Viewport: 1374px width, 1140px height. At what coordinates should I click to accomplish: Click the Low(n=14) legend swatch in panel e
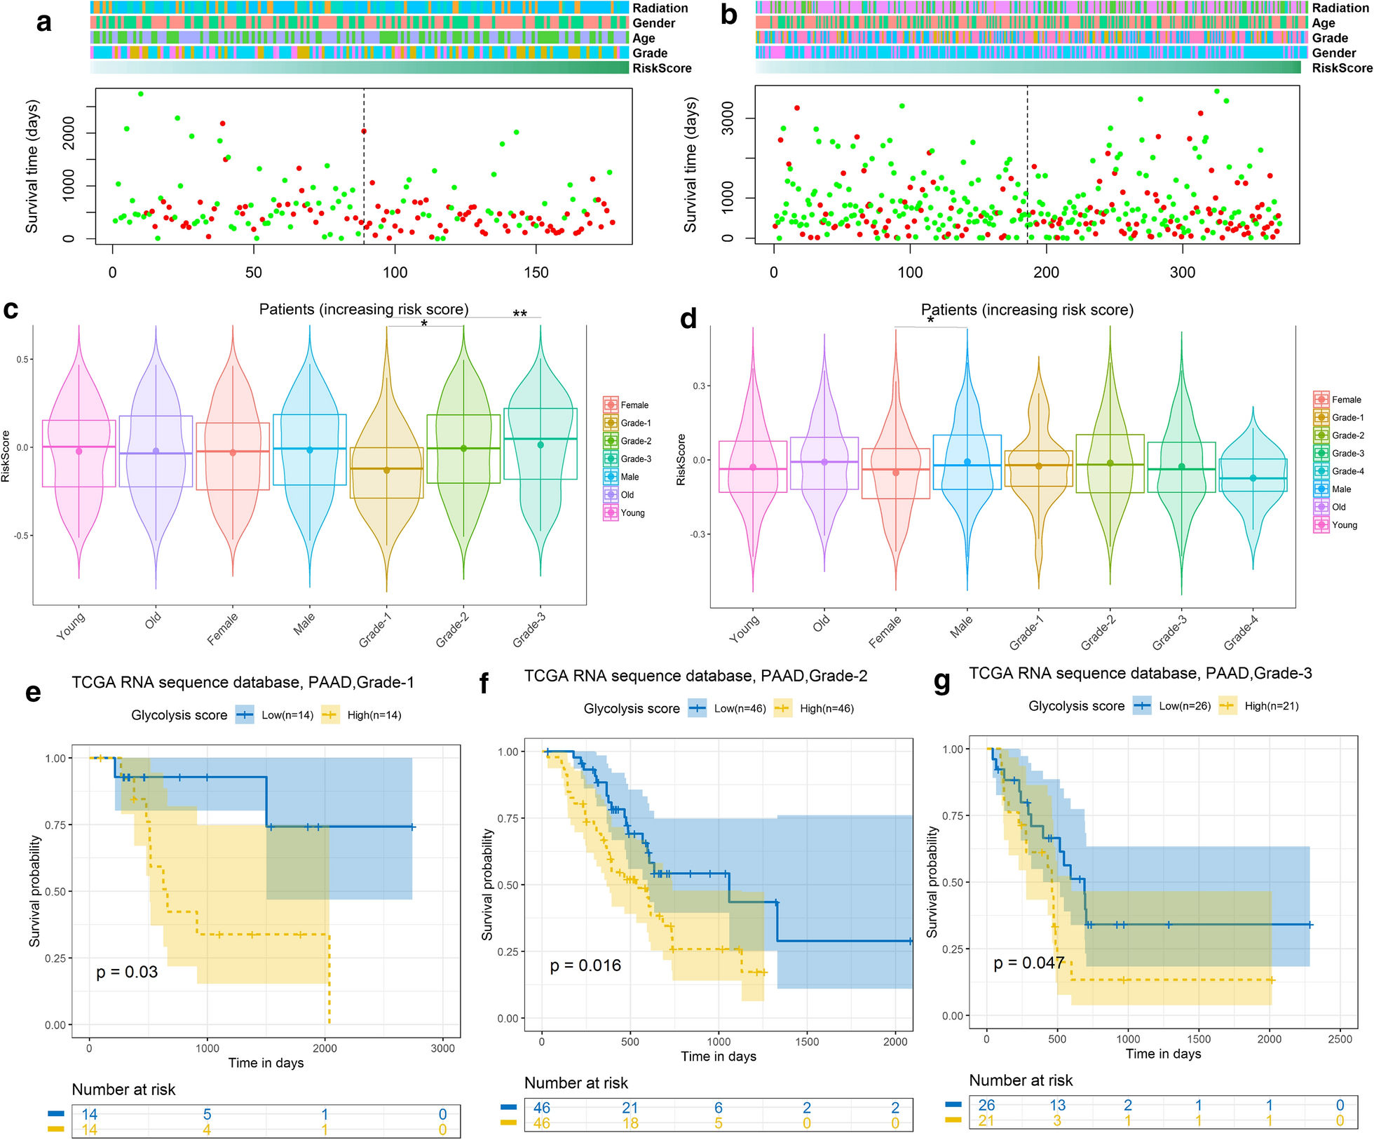[x=245, y=715]
